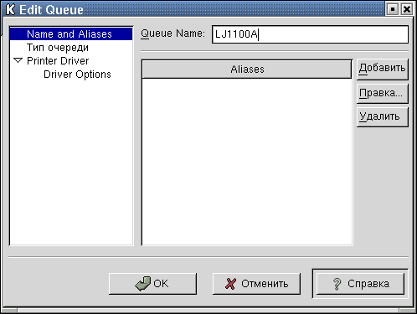The height and width of the screenshot is (314, 417).
Task: Cancel the dialog with Отменить
Action: coord(256,284)
